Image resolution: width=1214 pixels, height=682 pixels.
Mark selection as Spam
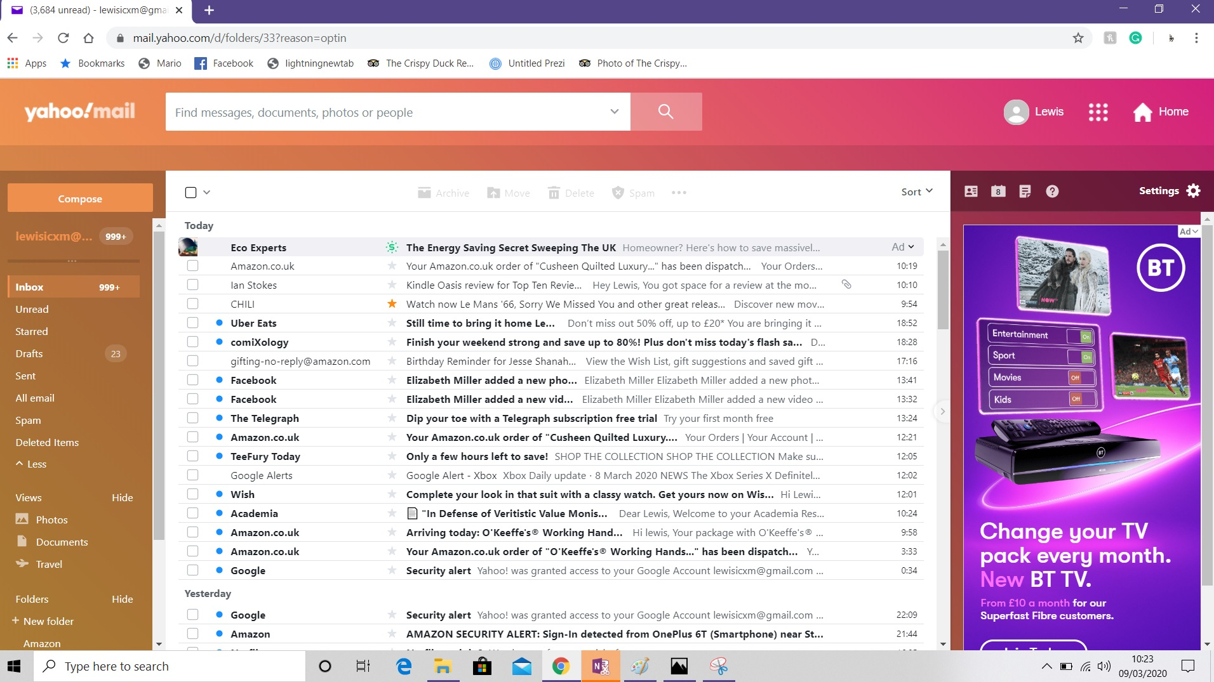633,192
